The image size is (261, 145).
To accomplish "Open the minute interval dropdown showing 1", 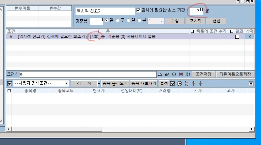I will pyautogui.click(x=161, y=21).
